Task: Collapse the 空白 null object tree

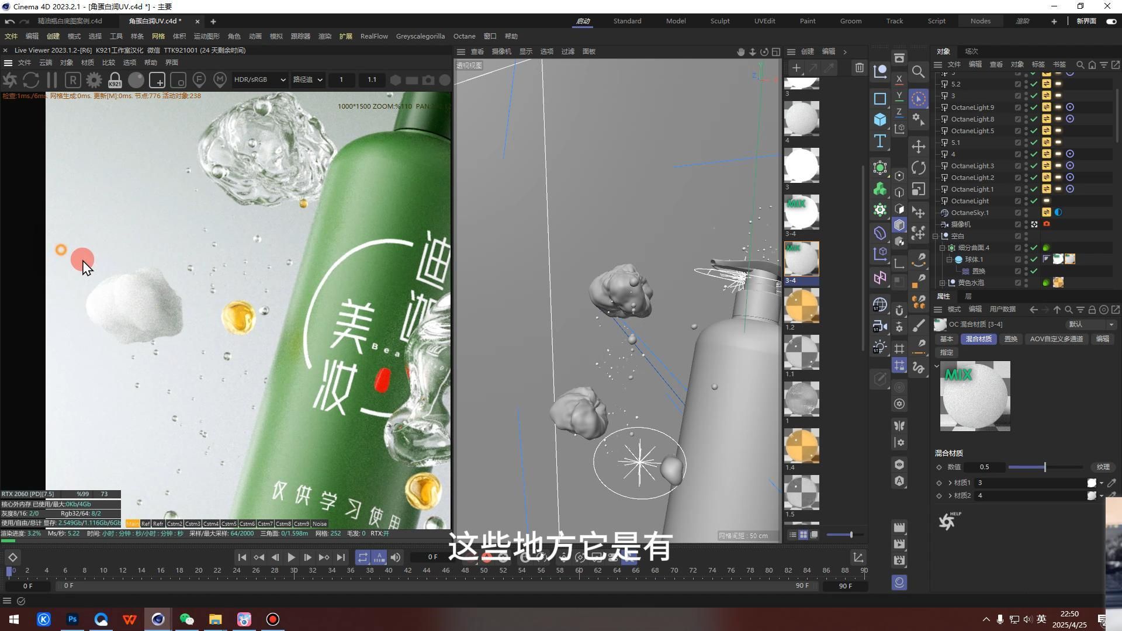Action: [936, 236]
